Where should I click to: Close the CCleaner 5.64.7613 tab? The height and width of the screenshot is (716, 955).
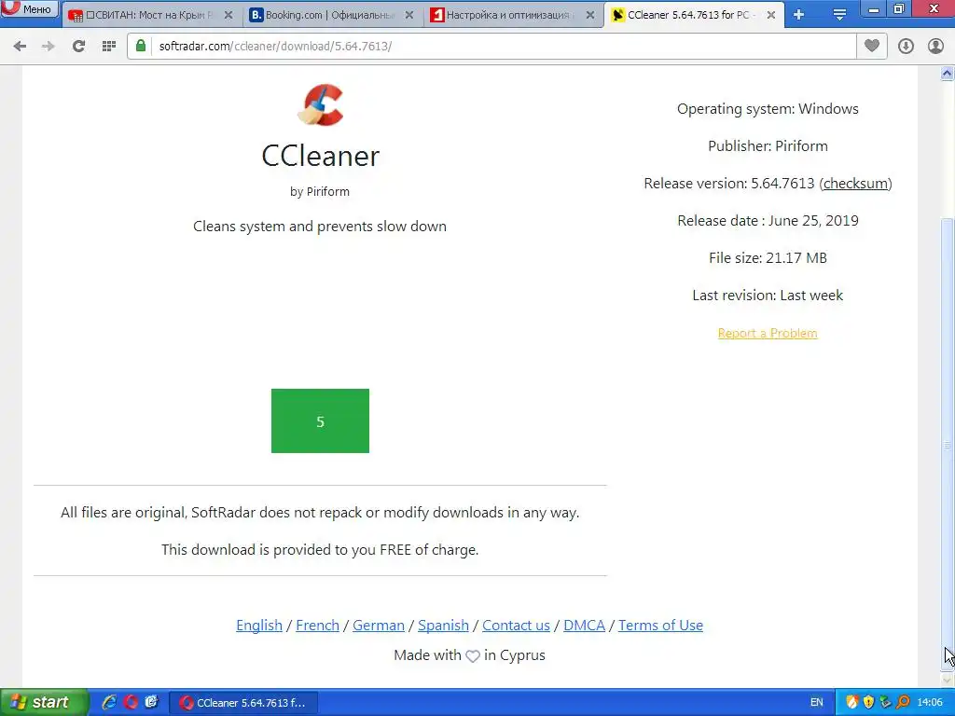(x=771, y=15)
